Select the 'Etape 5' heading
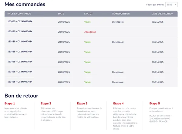 [x=155, y=104]
